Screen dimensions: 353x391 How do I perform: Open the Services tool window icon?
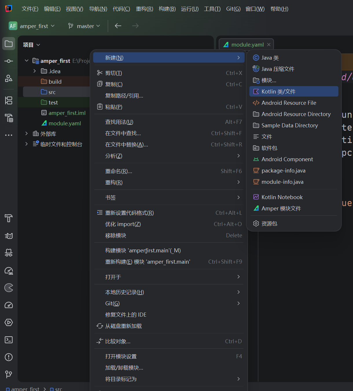(x=9, y=322)
